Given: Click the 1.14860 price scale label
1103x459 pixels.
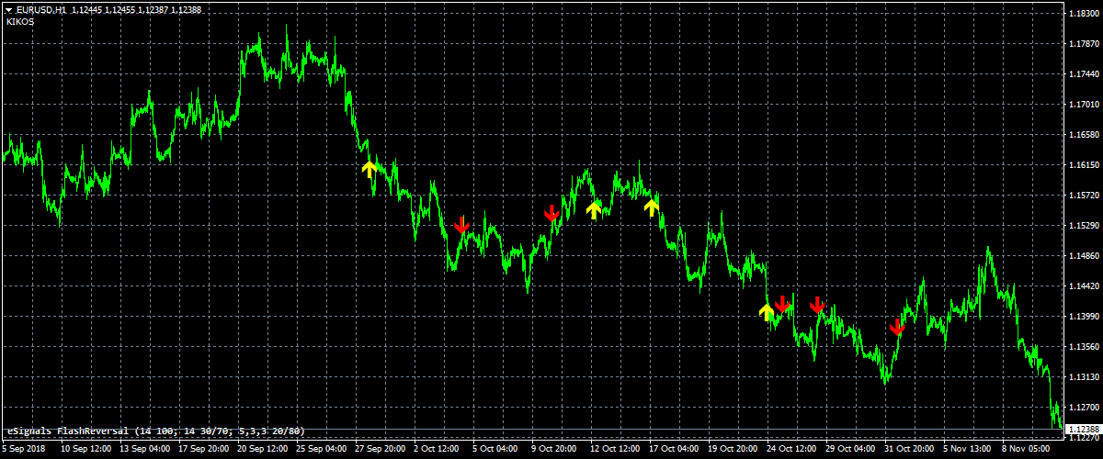Looking at the screenshot, I should click(1085, 256).
